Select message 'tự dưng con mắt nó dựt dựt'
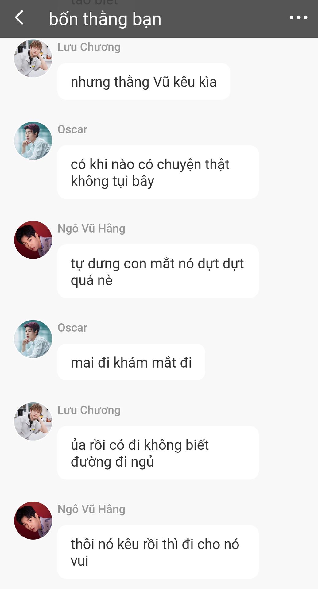This screenshot has width=318, height=589. tap(158, 271)
